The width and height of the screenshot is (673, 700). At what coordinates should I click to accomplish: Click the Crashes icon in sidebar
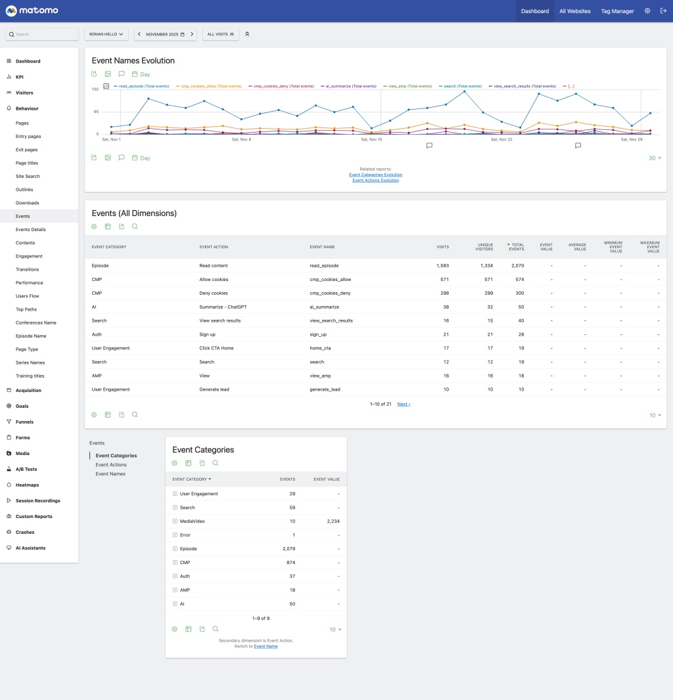click(9, 533)
